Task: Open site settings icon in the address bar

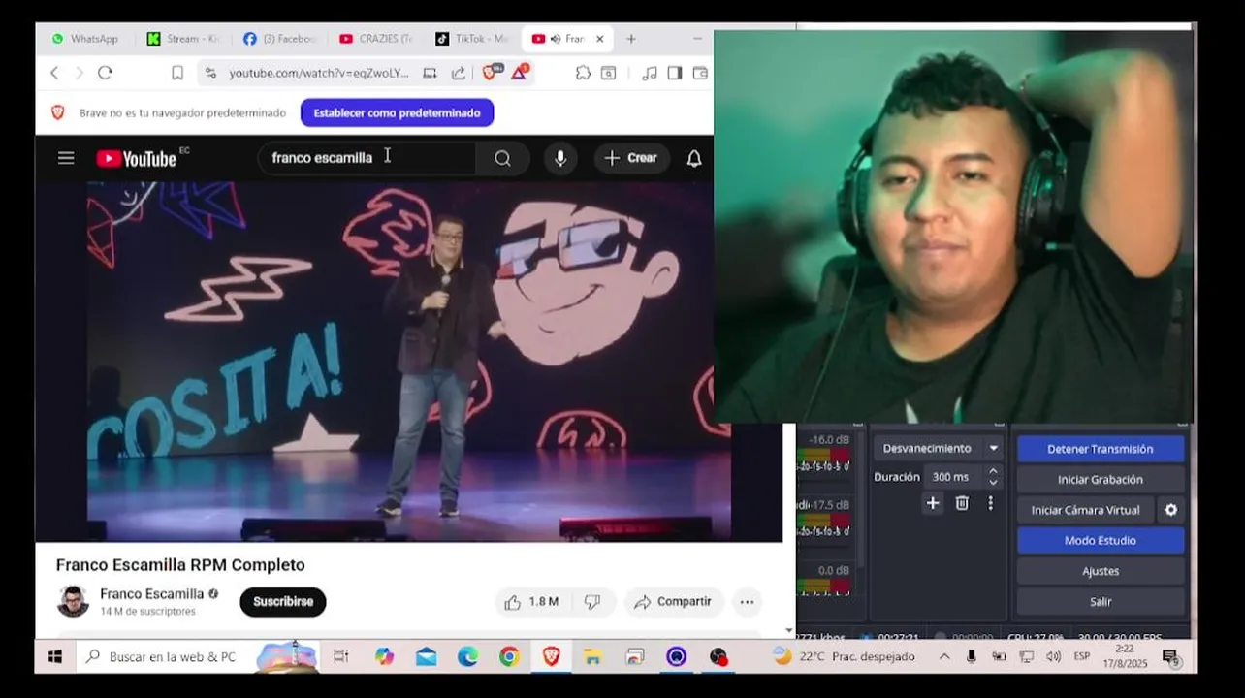Action: pyautogui.click(x=210, y=73)
